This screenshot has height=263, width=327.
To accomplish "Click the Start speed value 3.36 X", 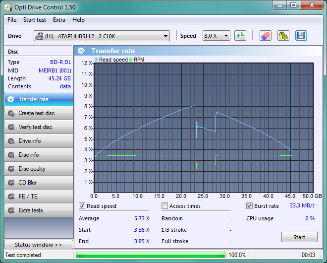I will click(142, 230).
